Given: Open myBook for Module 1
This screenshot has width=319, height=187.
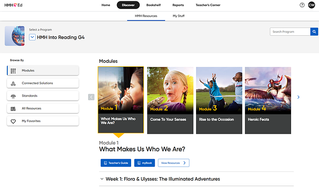Looking at the screenshot, I should (144, 163).
